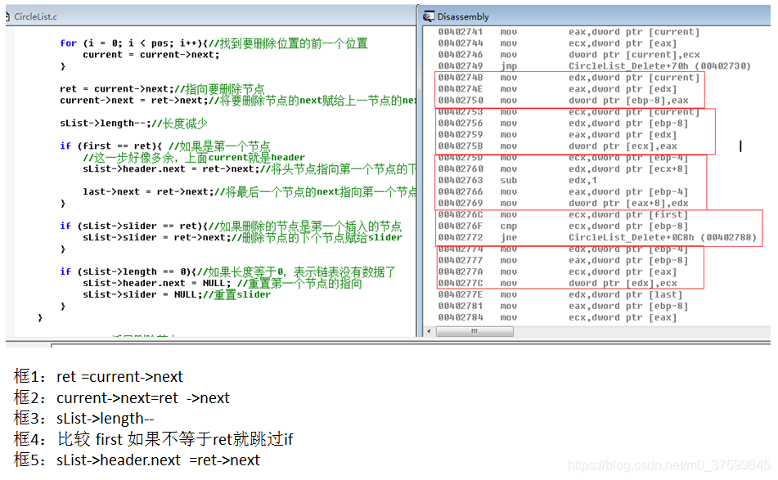
Task: Select the Disassembly window title
Action: coord(463,17)
